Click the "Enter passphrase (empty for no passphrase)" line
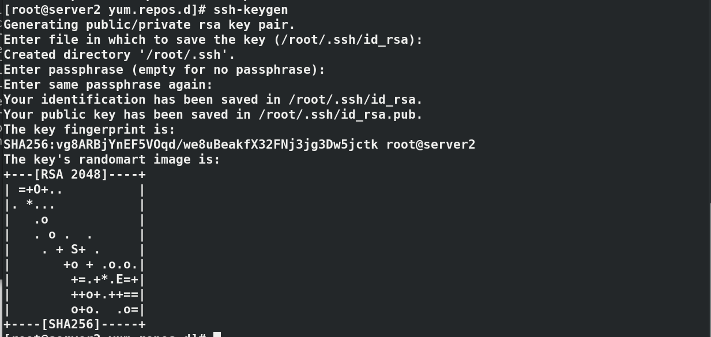 164,70
